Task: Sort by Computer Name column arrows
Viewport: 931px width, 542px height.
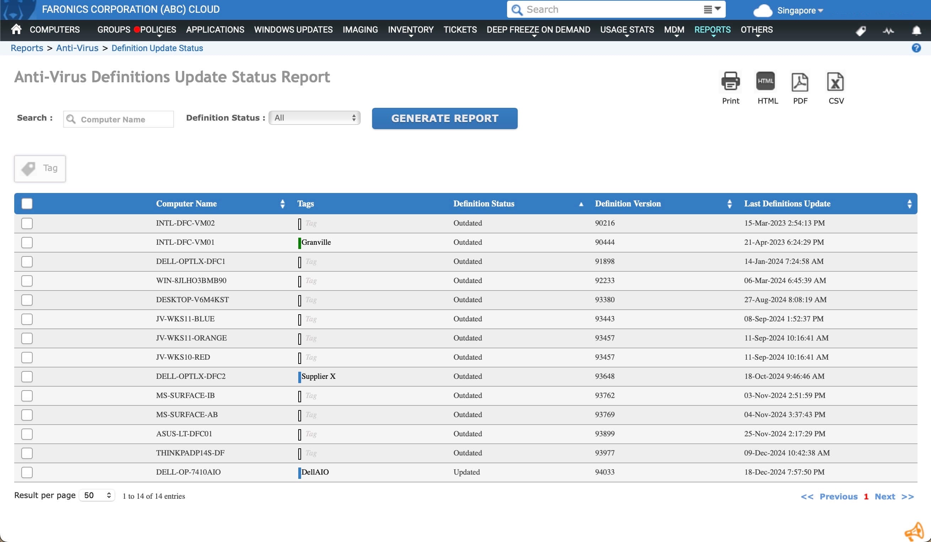Action: 283,204
